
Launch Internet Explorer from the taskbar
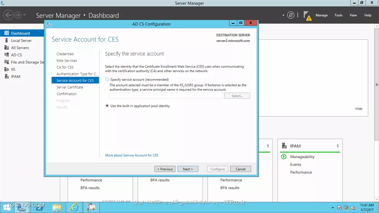pos(74,207)
